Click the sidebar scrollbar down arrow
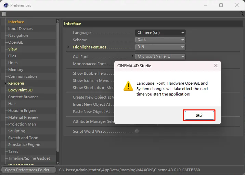 [x=57, y=163]
